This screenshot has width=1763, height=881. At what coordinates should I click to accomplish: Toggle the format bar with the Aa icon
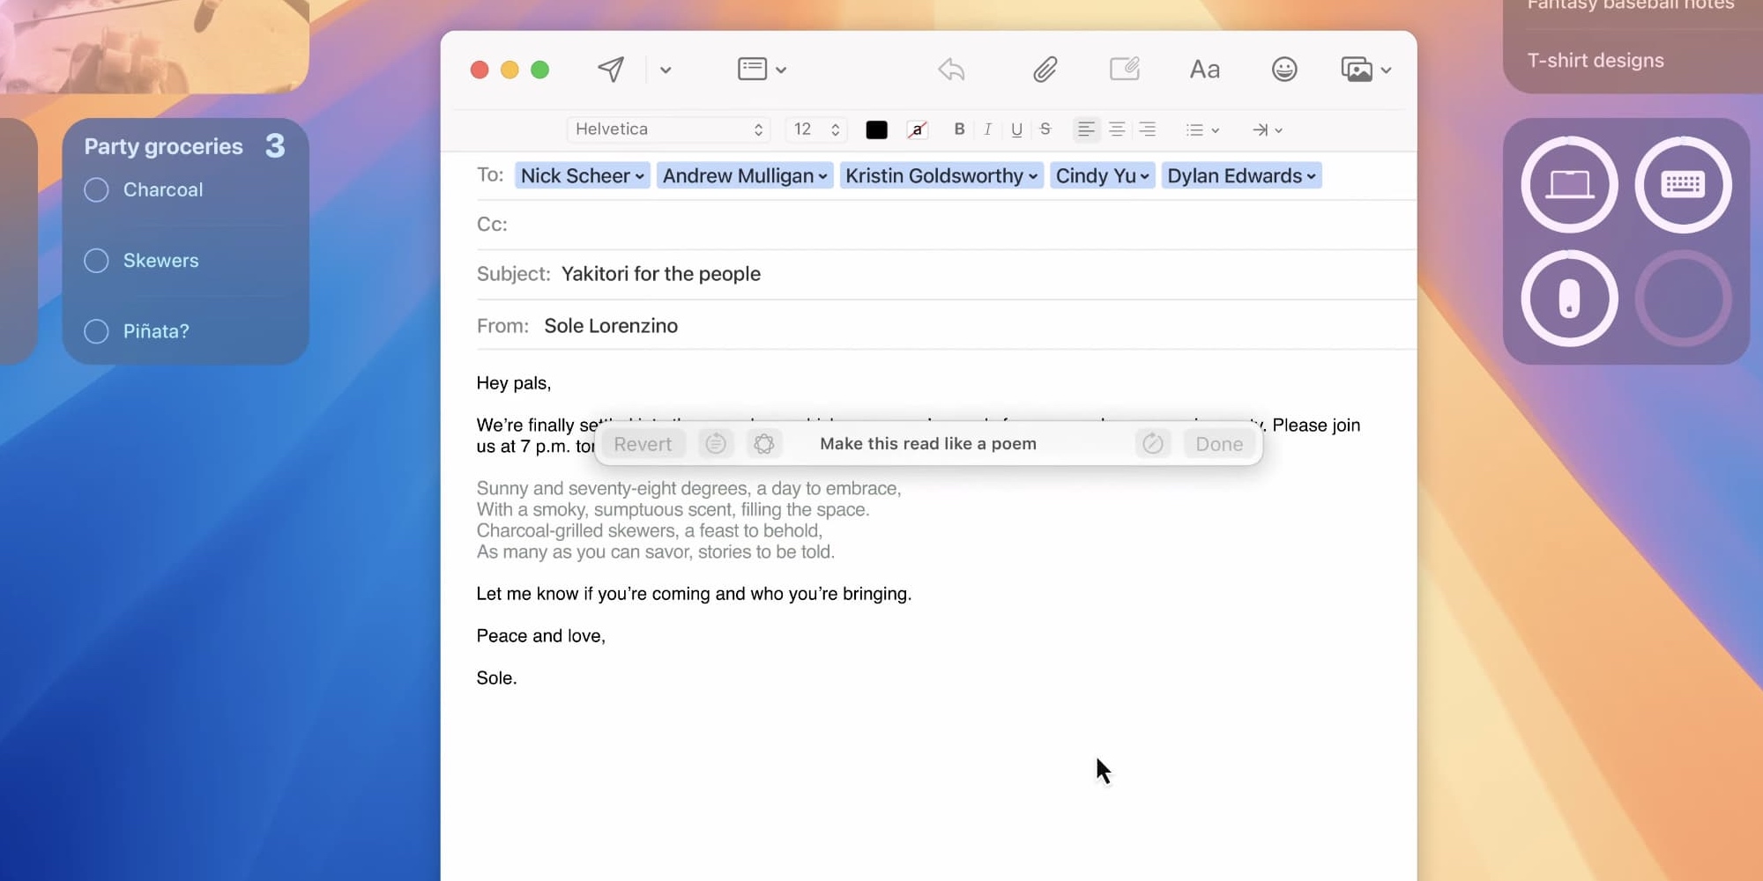(x=1204, y=69)
